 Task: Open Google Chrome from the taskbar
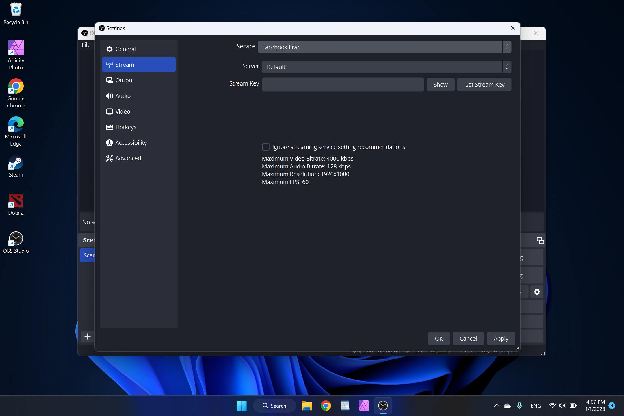tap(326, 406)
